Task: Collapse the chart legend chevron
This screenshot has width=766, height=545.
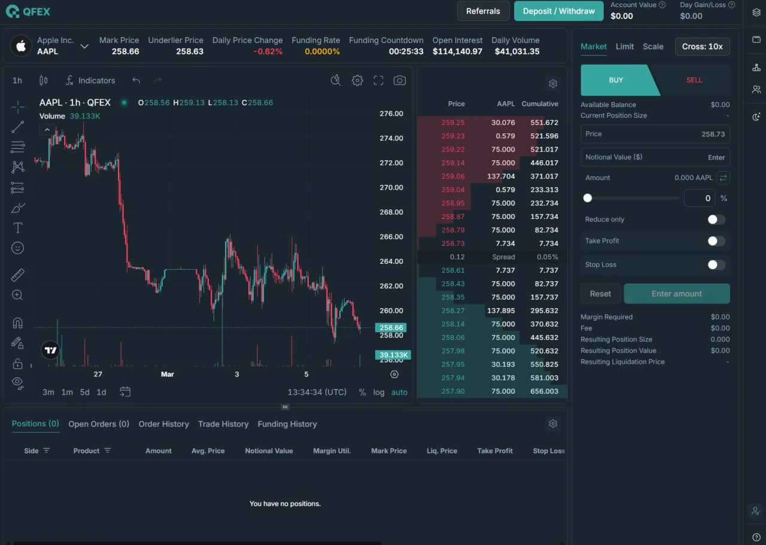Action: point(46,129)
